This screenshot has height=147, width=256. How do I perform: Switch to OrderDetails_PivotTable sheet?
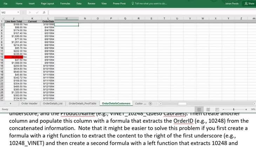(x=82, y=104)
